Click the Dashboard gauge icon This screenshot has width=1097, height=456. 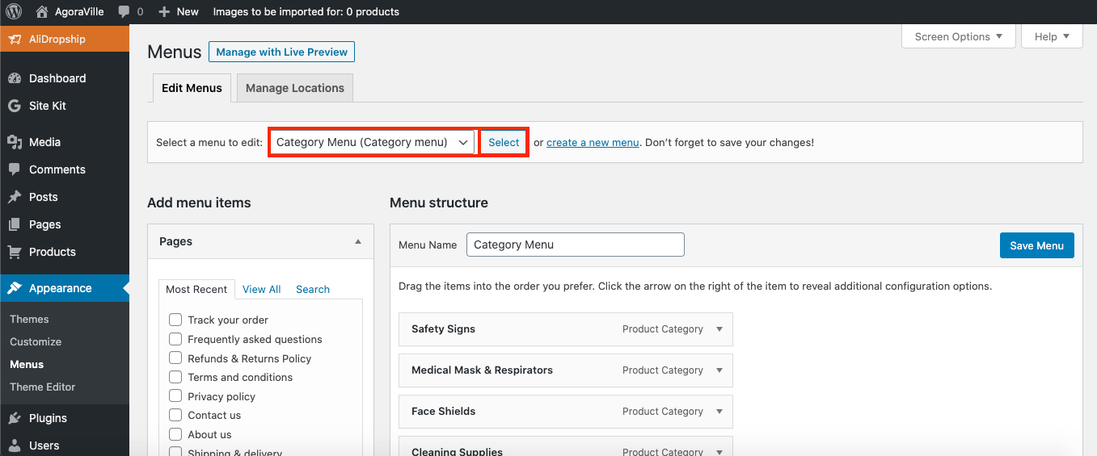[x=15, y=78]
